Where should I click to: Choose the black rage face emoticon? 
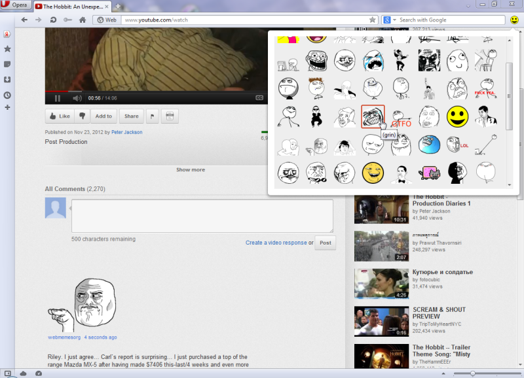click(429, 60)
